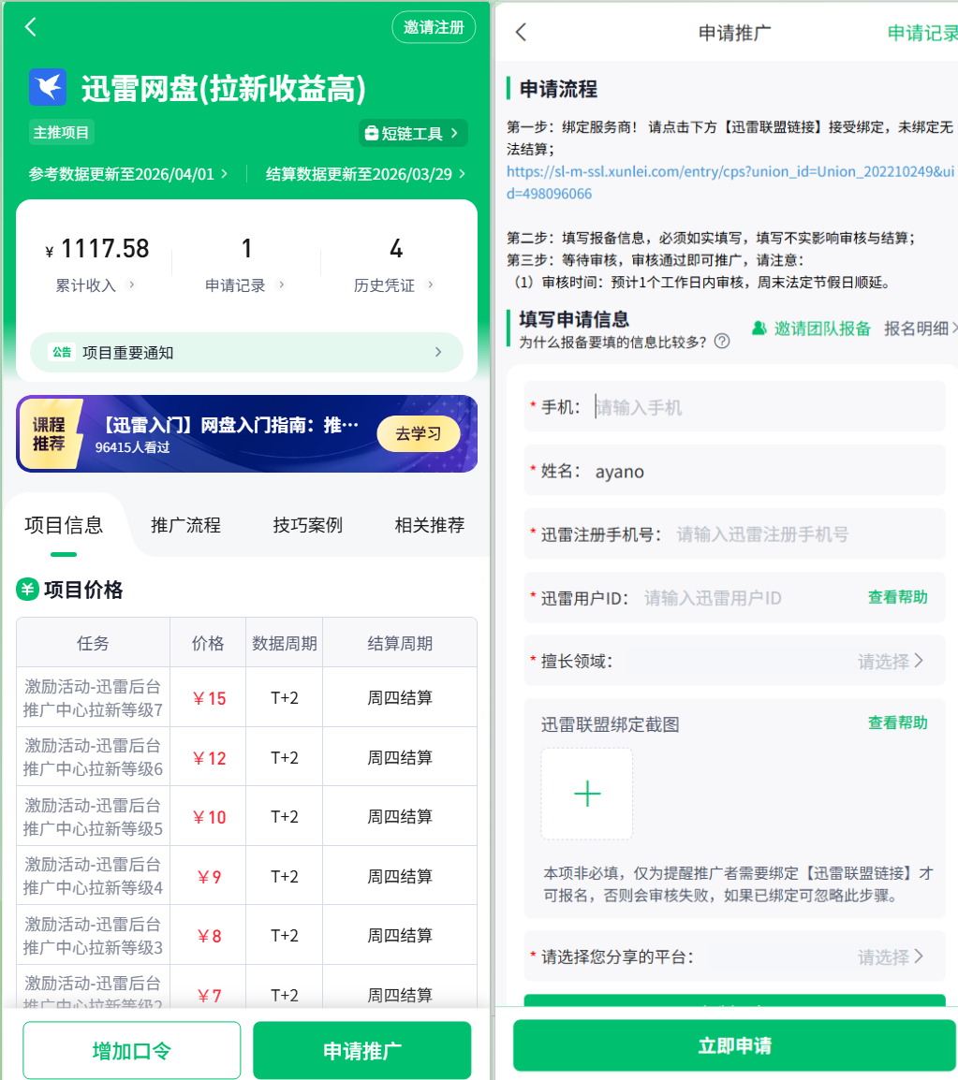
Task: Tap the 申请推广 button at bottom
Action: 361,1050
